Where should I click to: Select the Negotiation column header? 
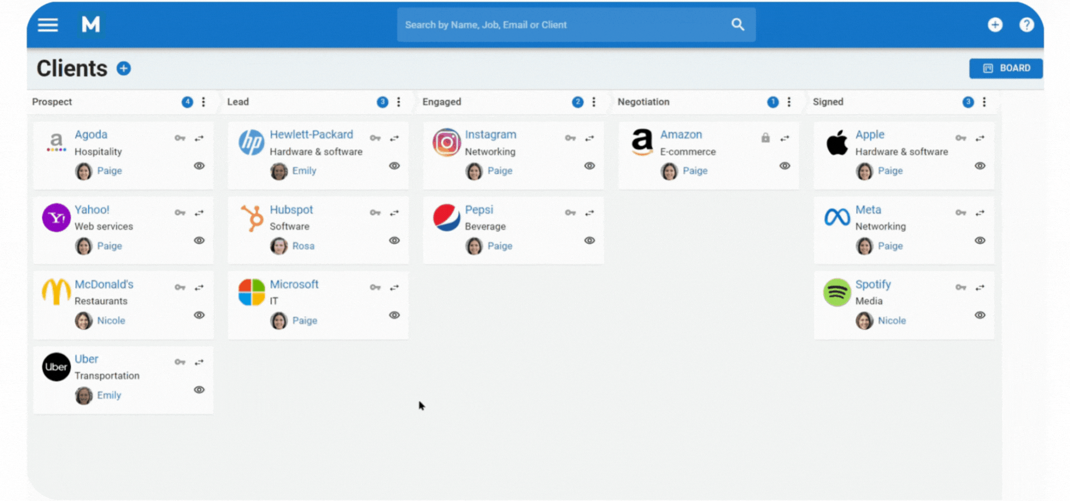[644, 102]
